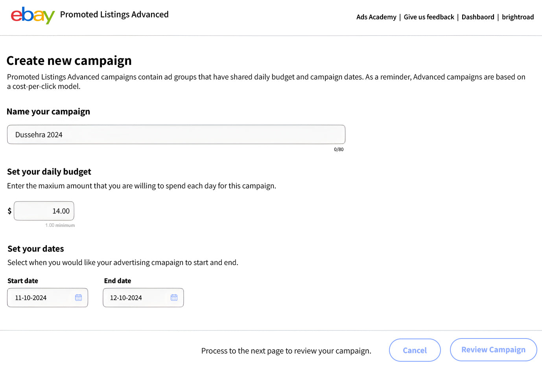The width and height of the screenshot is (542, 368).
Task: Click the "1.00 minimum" budget hint
Action: tap(60, 225)
